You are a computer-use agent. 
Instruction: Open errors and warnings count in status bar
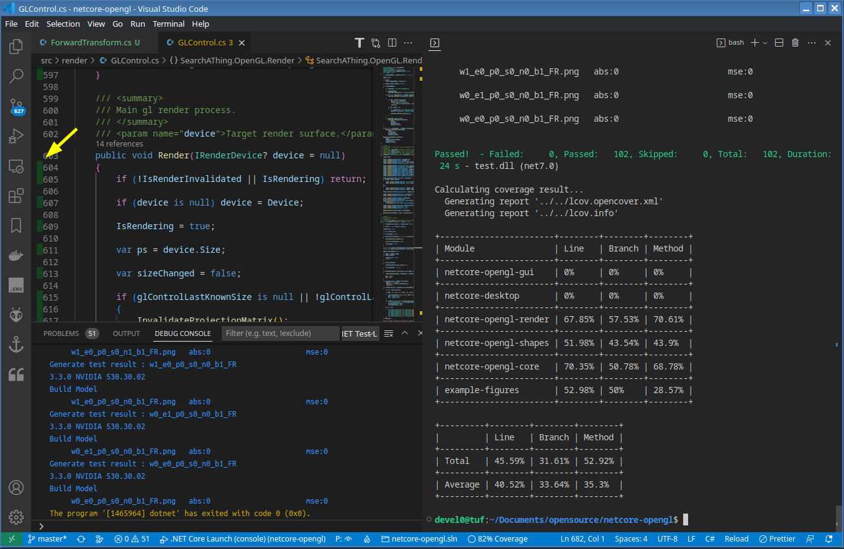(132, 539)
